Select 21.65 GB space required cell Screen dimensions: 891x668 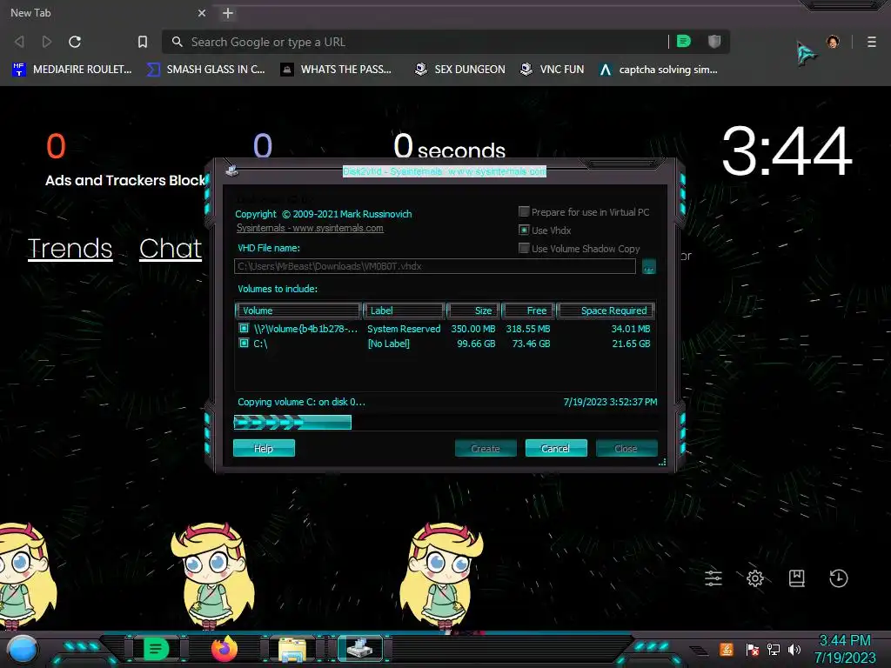(x=631, y=344)
